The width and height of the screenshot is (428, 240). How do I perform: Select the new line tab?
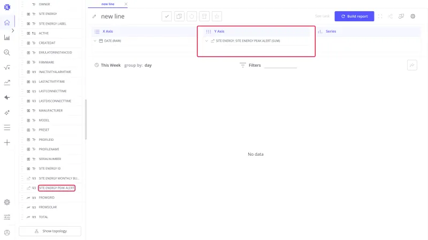[x=108, y=4]
